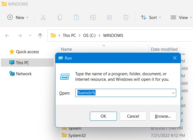Expand chevron before This PC breadcrumb
Image resolution: width=193 pixels, height=140 pixels.
tap(59, 36)
